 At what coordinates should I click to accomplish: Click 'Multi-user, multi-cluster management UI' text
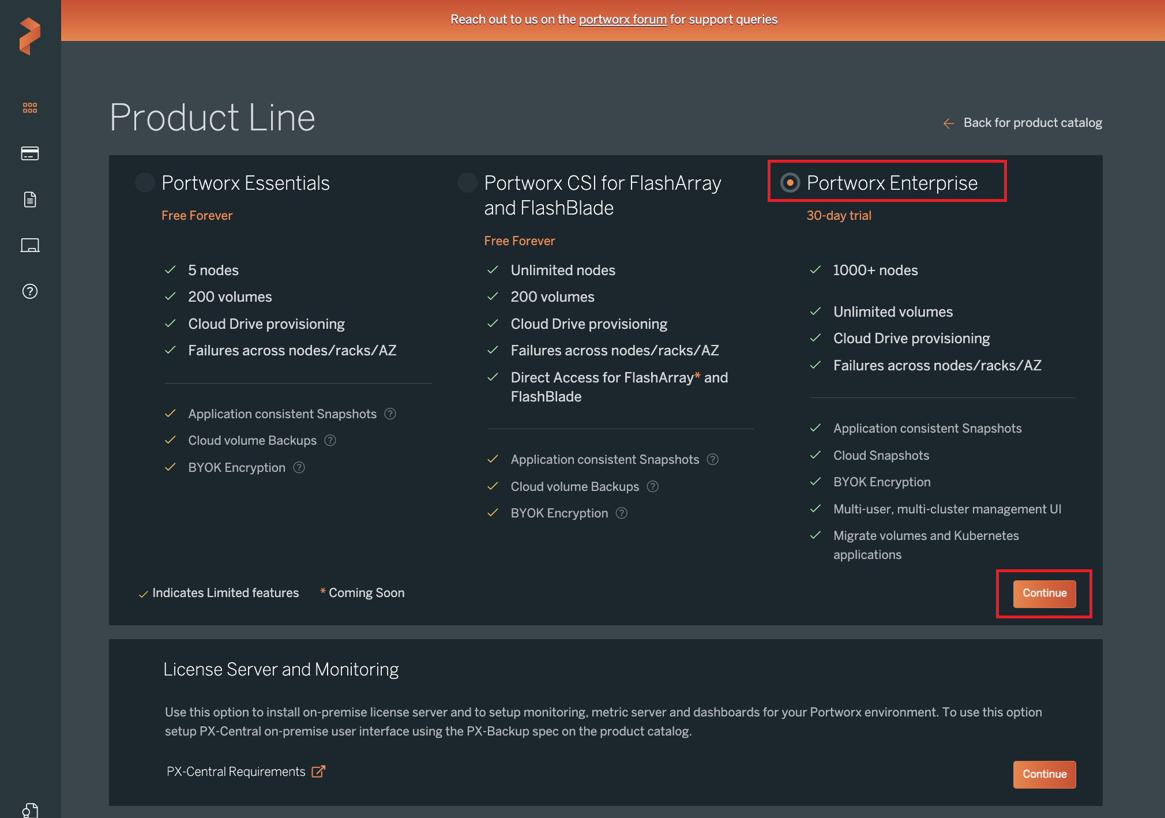tap(947, 509)
